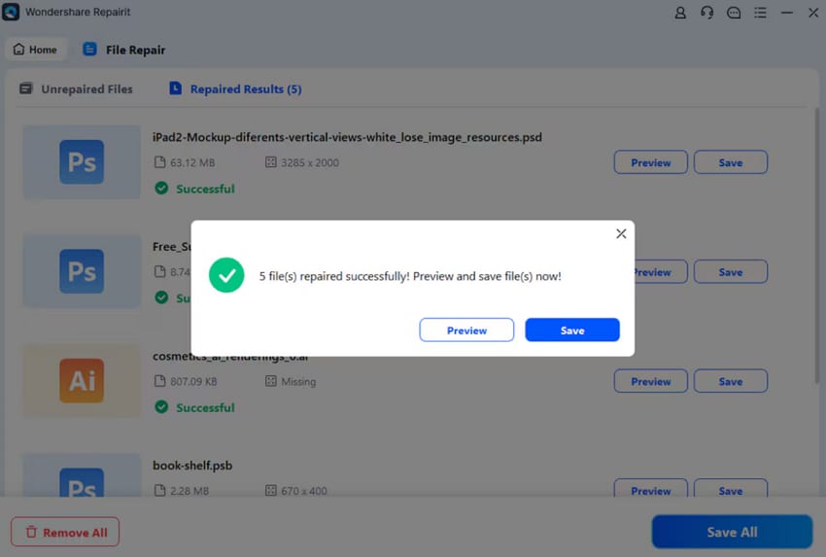This screenshot has height=557, width=826.
Task: Click Remove All button
Action: (x=65, y=533)
